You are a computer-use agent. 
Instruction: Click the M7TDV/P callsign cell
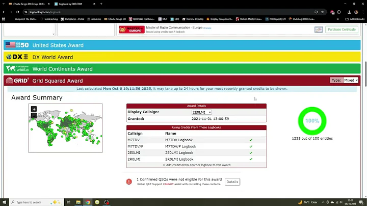tap(136, 146)
